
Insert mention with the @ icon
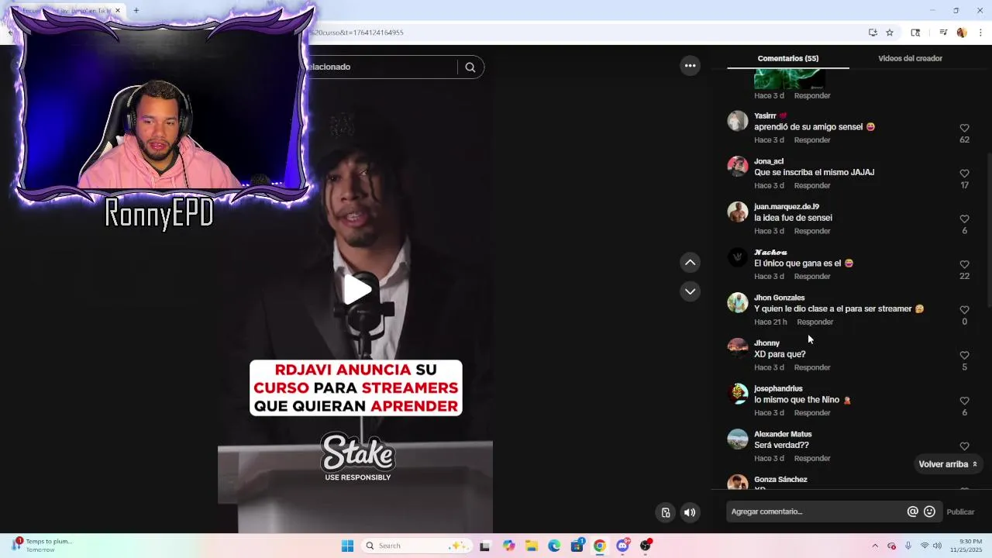tap(912, 511)
